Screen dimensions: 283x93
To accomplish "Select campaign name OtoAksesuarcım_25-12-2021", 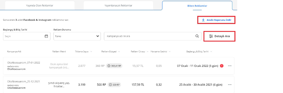I will [x=23, y=81].
